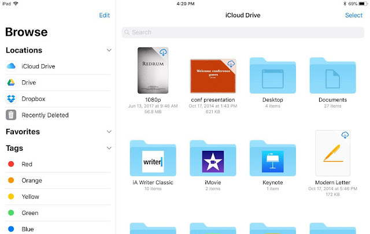Open the 1080p REDRUM thumbnail
Viewport: 370px width, 234px height.
[153, 70]
